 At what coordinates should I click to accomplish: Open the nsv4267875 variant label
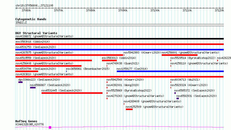(44, 52)
